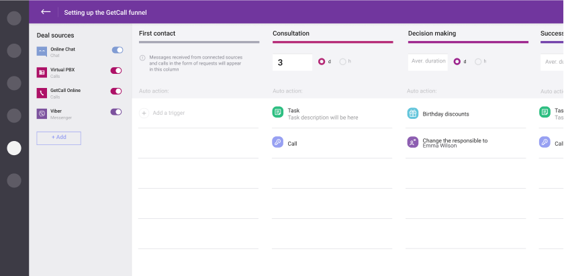Screen dimensions: 564x276
Task: Click the GetCall Online phone icon
Action: 42,93
